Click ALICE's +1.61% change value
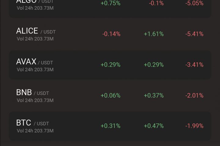This screenshot has width=220, height=146. tap(154, 34)
